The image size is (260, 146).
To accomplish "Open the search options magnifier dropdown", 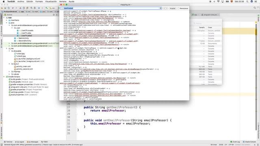I will click(x=62, y=8).
